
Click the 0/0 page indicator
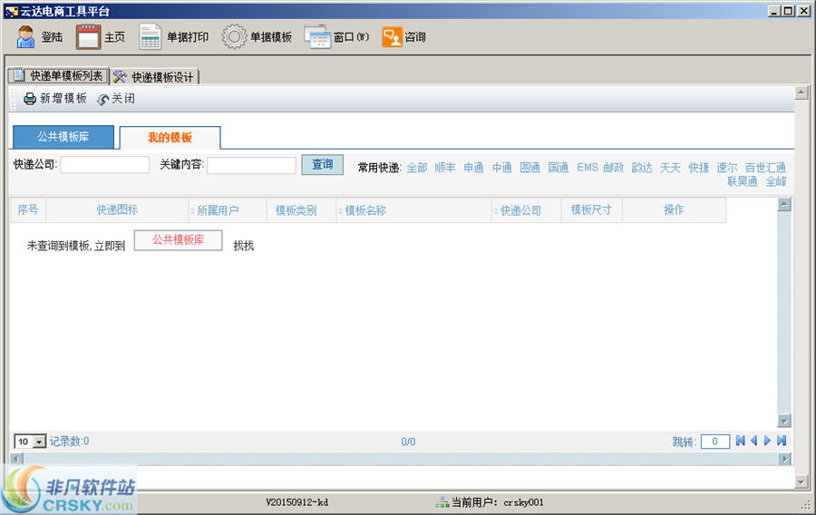click(x=408, y=442)
